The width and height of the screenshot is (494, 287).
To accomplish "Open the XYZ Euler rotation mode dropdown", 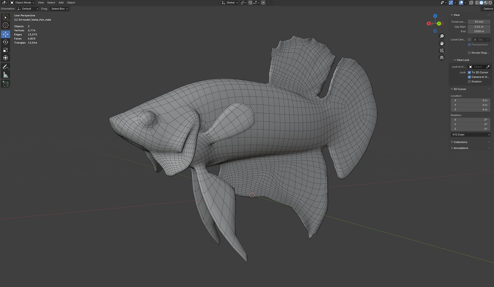I will (x=471, y=134).
